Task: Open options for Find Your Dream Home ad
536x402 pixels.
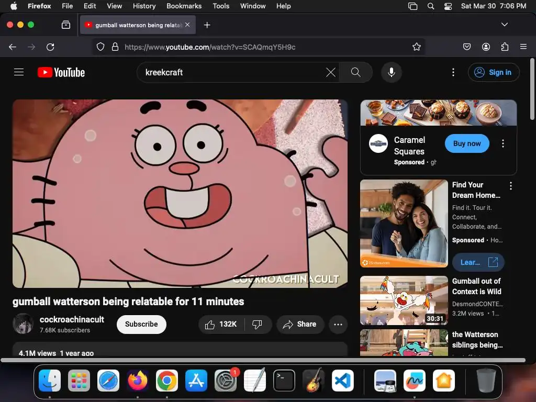Action: pyautogui.click(x=511, y=186)
